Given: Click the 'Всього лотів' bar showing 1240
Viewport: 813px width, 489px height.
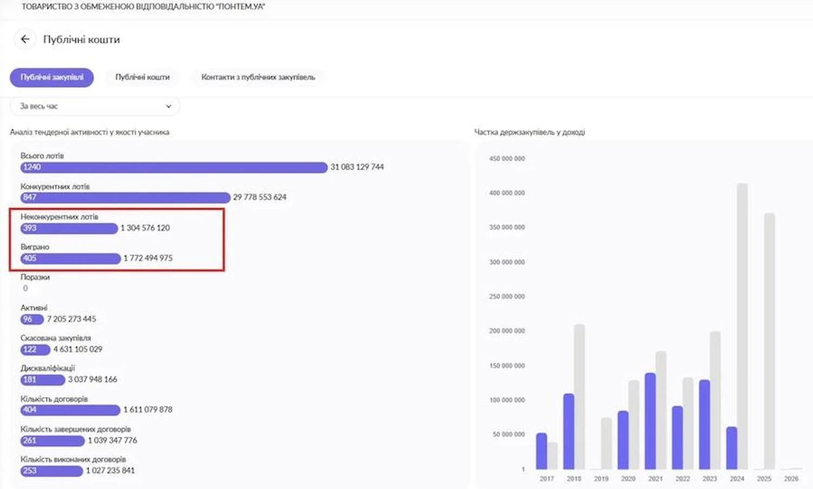Looking at the screenshot, I should 173,167.
